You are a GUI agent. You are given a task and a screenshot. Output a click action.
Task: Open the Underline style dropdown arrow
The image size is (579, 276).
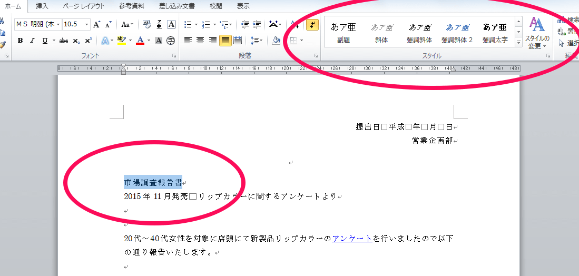click(x=54, y=41)
